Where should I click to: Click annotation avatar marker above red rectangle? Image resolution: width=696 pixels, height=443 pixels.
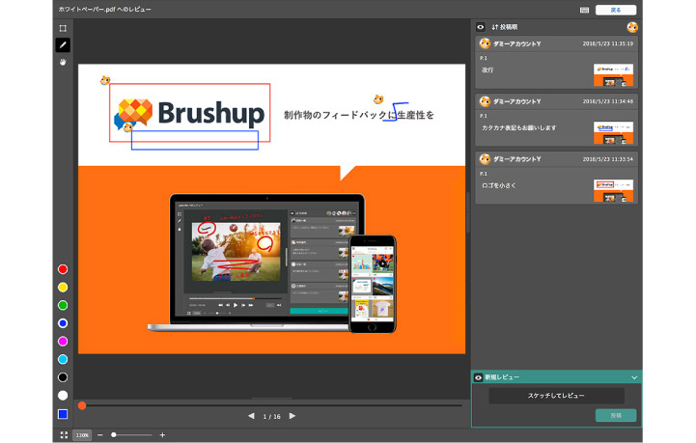click(105, 80)
